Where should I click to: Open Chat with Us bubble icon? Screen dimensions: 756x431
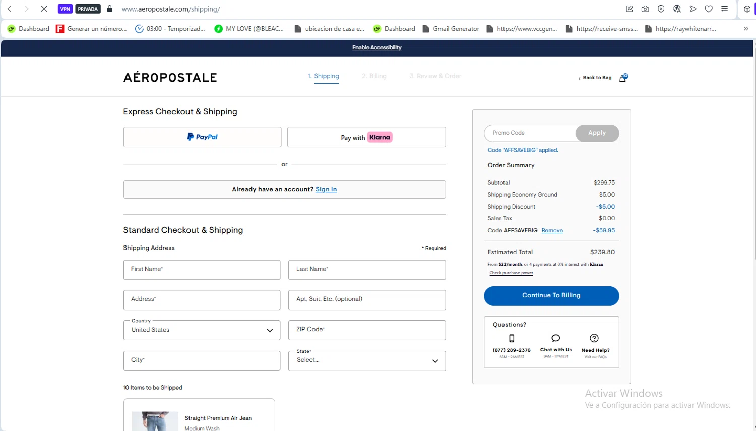pos(556,338)
